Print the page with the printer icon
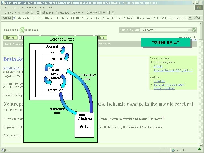The height and width of the screenshot is (153, 204). (x=95, y=13)
